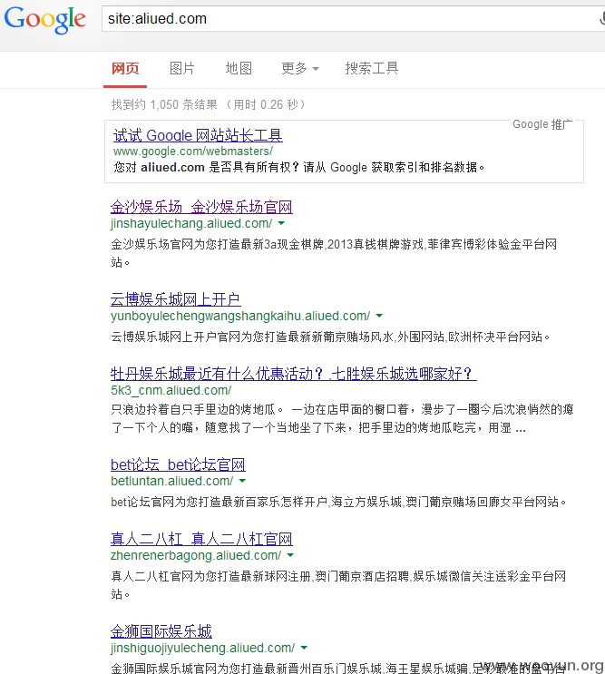Click the betluntan.aliued.com URL text
Viewport: 605px width, 674px height.
point(171,481)
